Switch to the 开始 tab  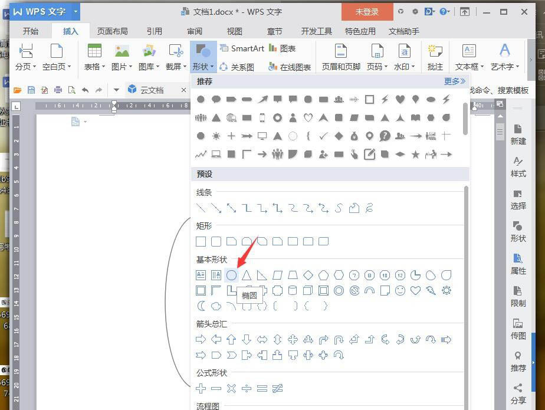tap(30, 31)
